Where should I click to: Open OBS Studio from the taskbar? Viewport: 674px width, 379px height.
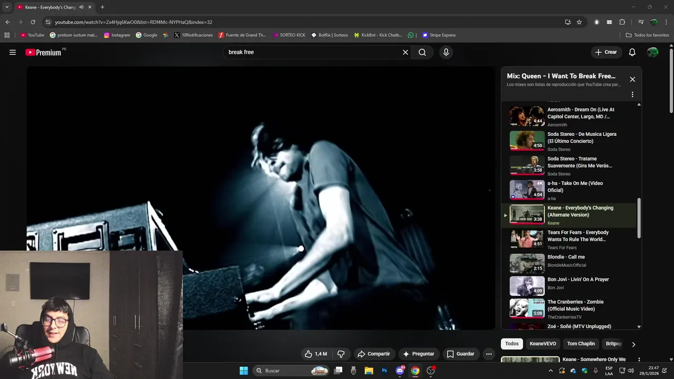tap(431, 371)
